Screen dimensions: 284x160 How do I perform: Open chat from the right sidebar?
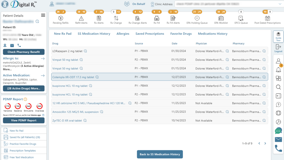[278, 131]
